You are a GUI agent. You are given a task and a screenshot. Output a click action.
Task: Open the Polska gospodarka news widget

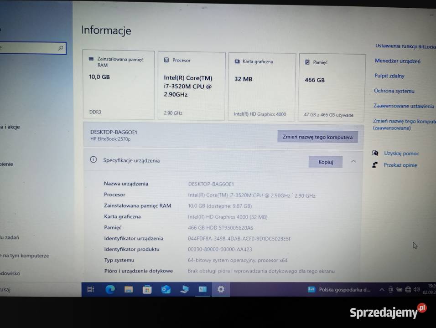coord(340,289)
